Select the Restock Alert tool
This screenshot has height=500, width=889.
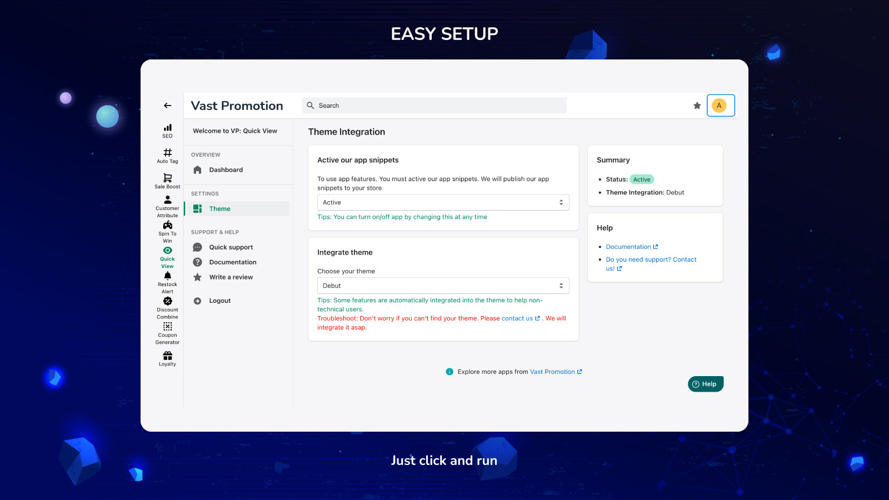(x=167, y=283)
